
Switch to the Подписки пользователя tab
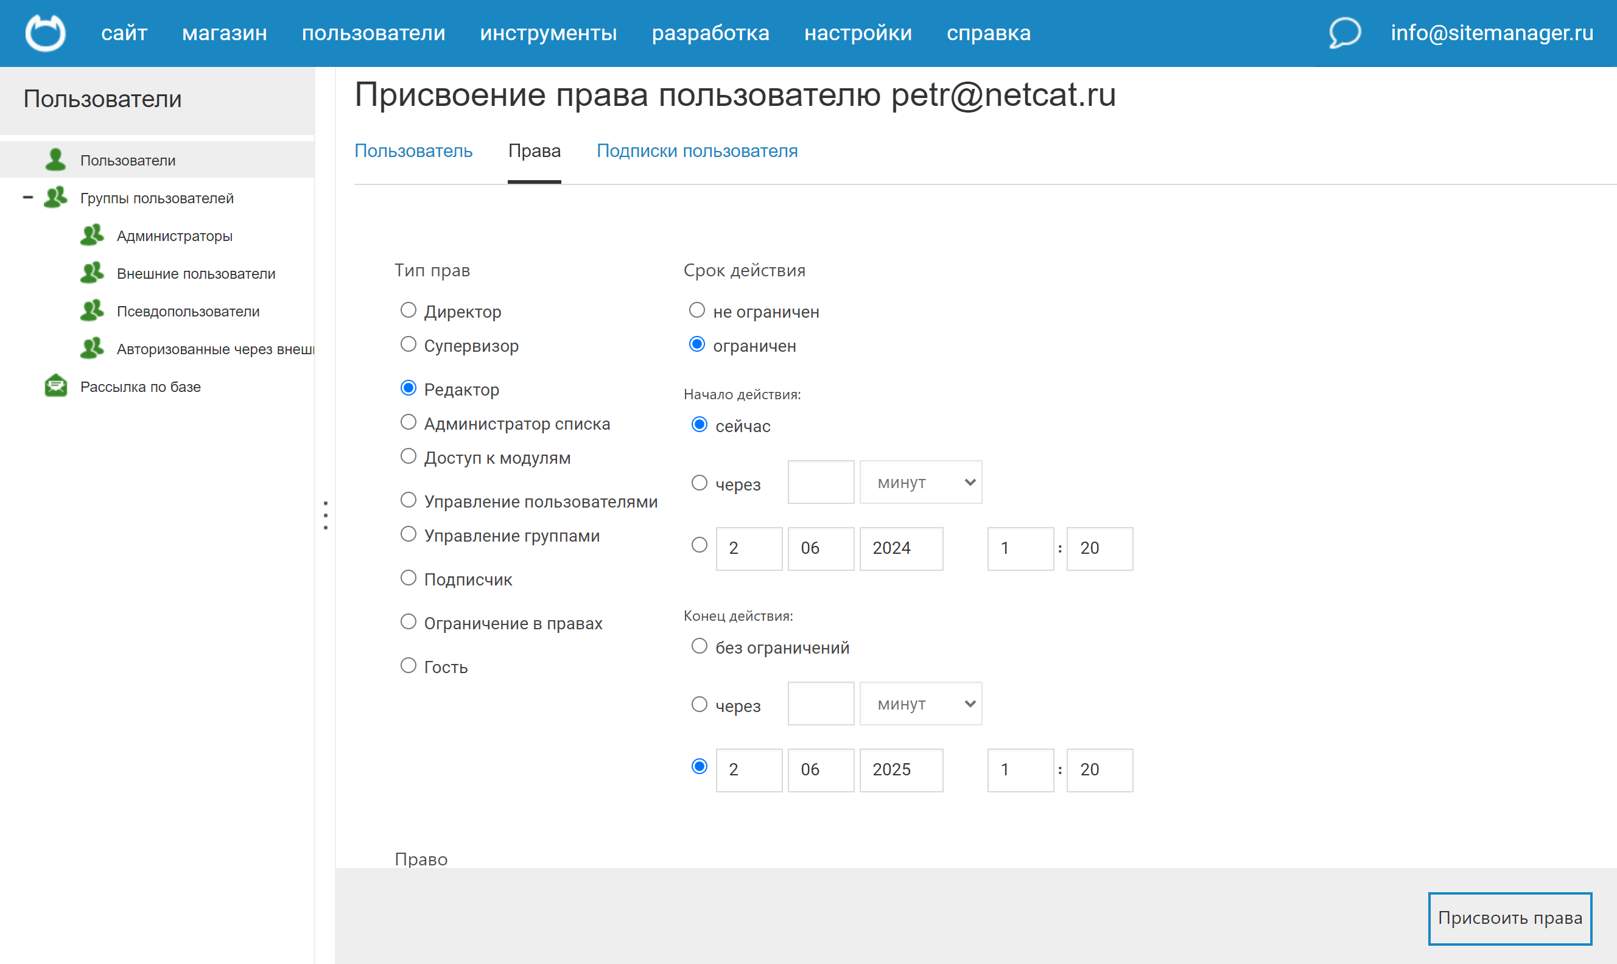pos(696,151)
